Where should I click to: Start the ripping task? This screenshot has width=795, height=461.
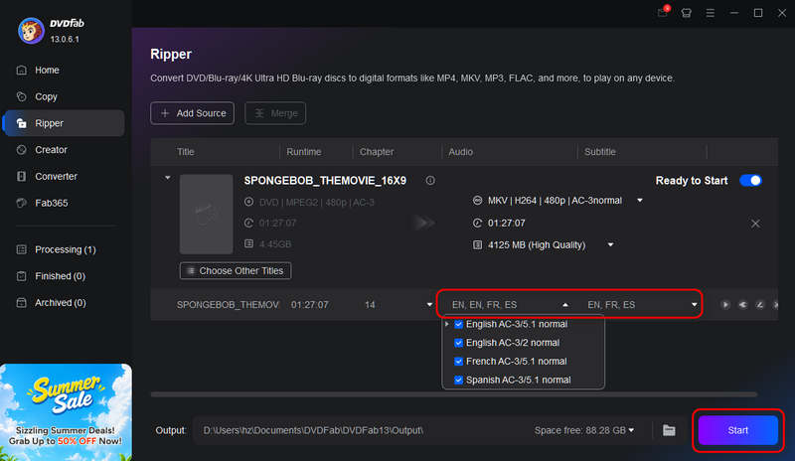(737, 430)
